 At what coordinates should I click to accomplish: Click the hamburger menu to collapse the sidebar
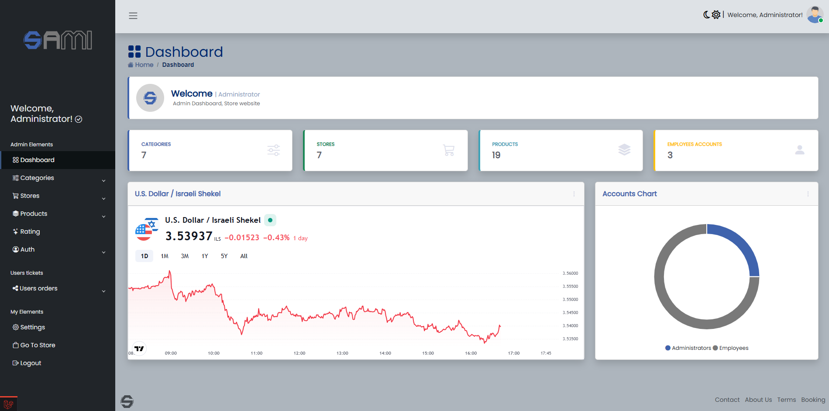point(133,15)
